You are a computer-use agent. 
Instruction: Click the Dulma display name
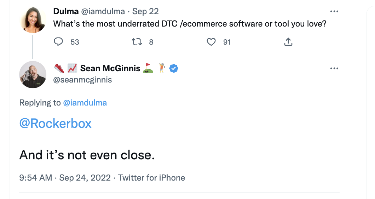[x=66, y=11]
